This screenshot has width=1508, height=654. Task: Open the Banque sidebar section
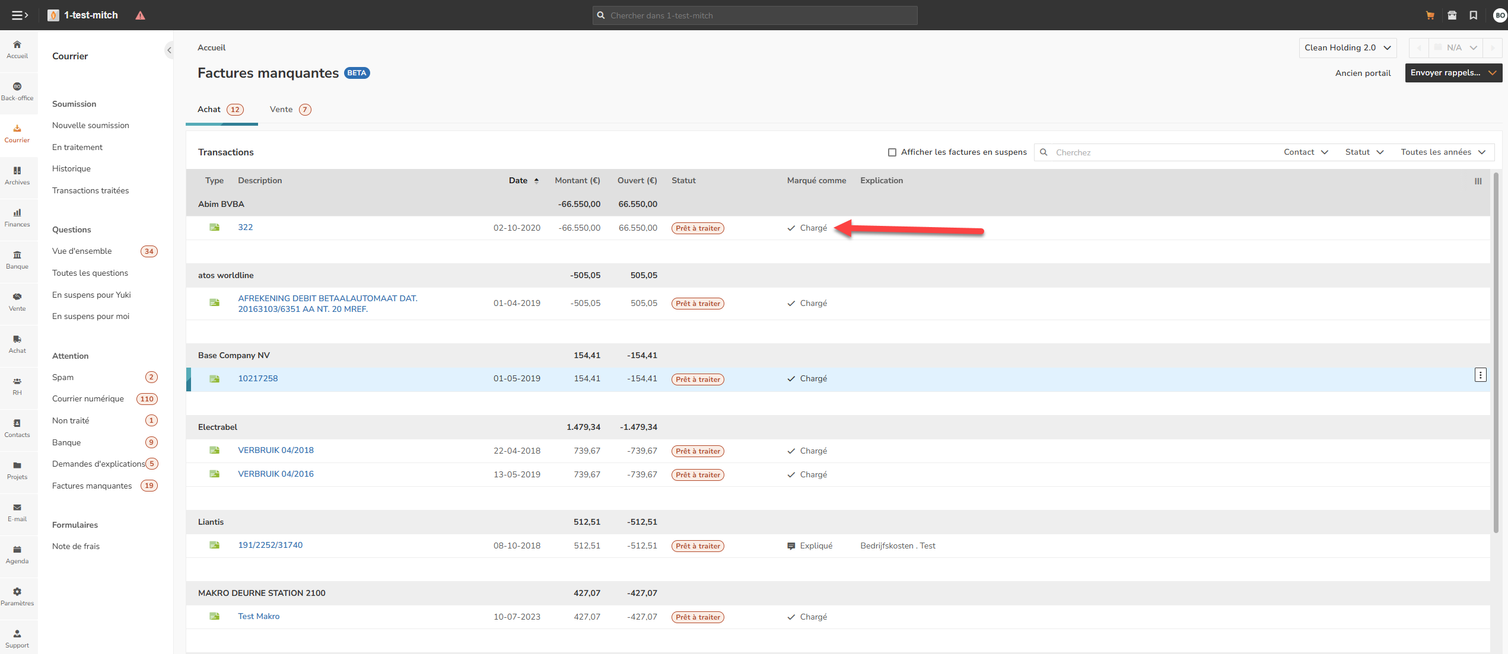pyautogui.click(x=17, y=260)
